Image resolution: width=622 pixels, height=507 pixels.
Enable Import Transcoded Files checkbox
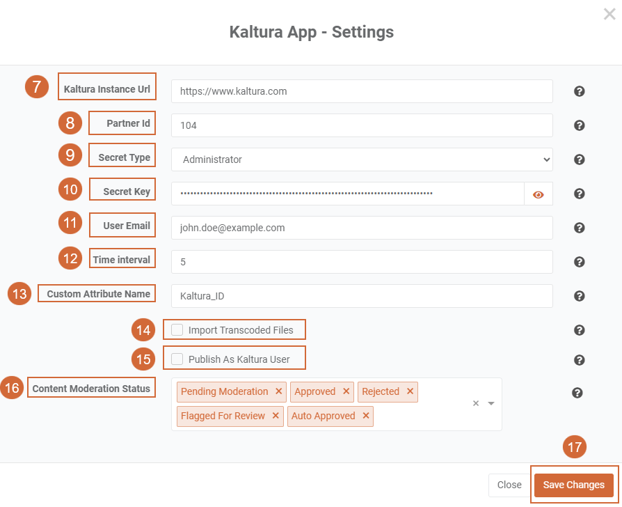pyautogui.click(x=177, y=330)
